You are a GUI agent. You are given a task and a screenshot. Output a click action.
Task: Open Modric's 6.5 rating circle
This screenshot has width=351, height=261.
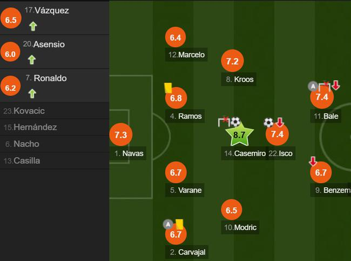click(x=232, y=210)
